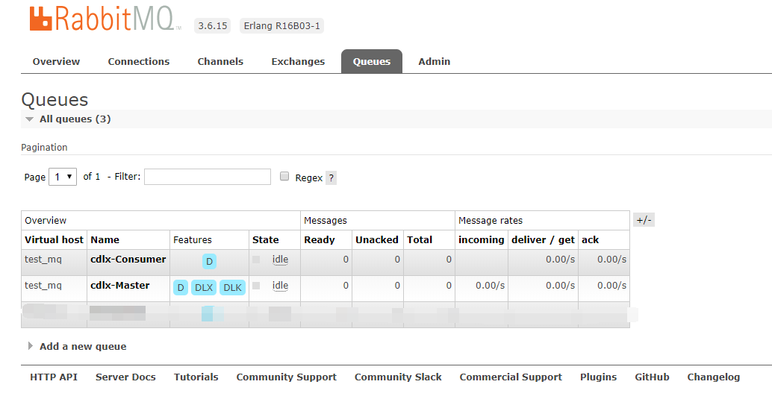Image resolution: width=772 pixels, height=402 pixels.
Task: Click the Pagination heading
Action: tap(44, 147)
